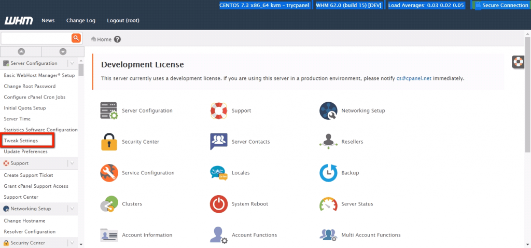Open the System Reboot power icon
The width and height of the screenshot is (531, 248).
coord(219,204)
